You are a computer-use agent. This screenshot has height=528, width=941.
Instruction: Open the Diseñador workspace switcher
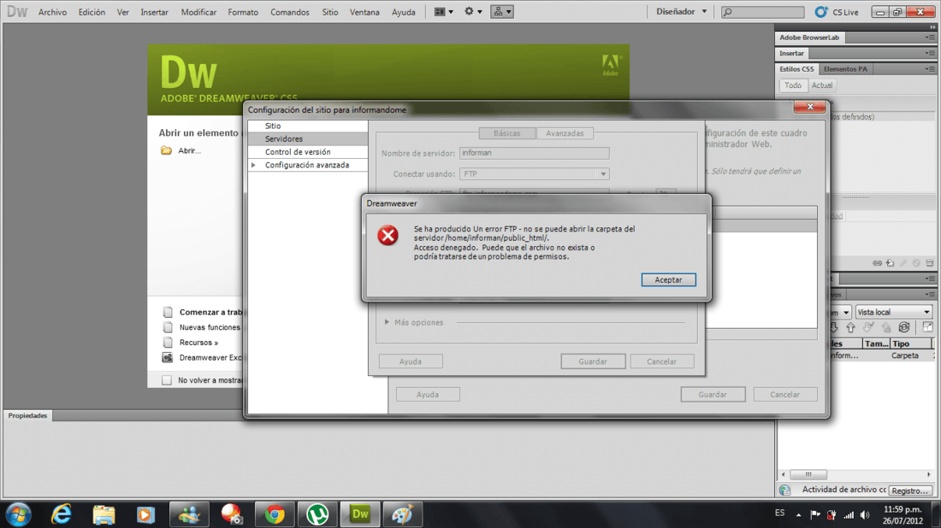(681, 11)
